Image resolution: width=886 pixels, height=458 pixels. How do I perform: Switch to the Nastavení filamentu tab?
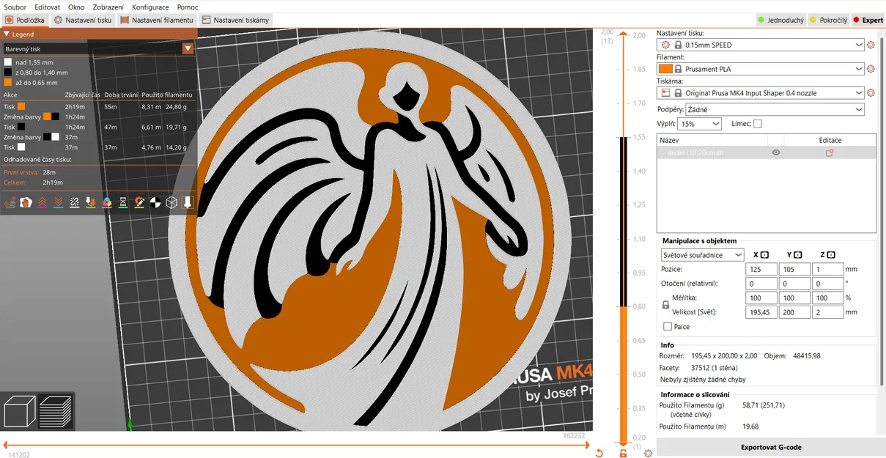tap(157, 21)
